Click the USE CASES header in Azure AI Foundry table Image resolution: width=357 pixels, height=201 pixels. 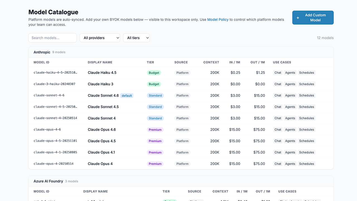click(x=287, y=192)
